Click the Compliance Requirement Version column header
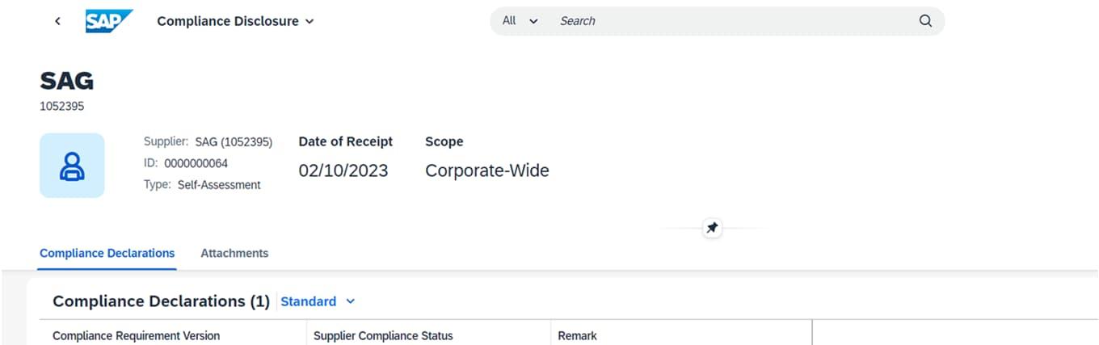The height and width of the screenshot is (345, 1099). point(136,335)
